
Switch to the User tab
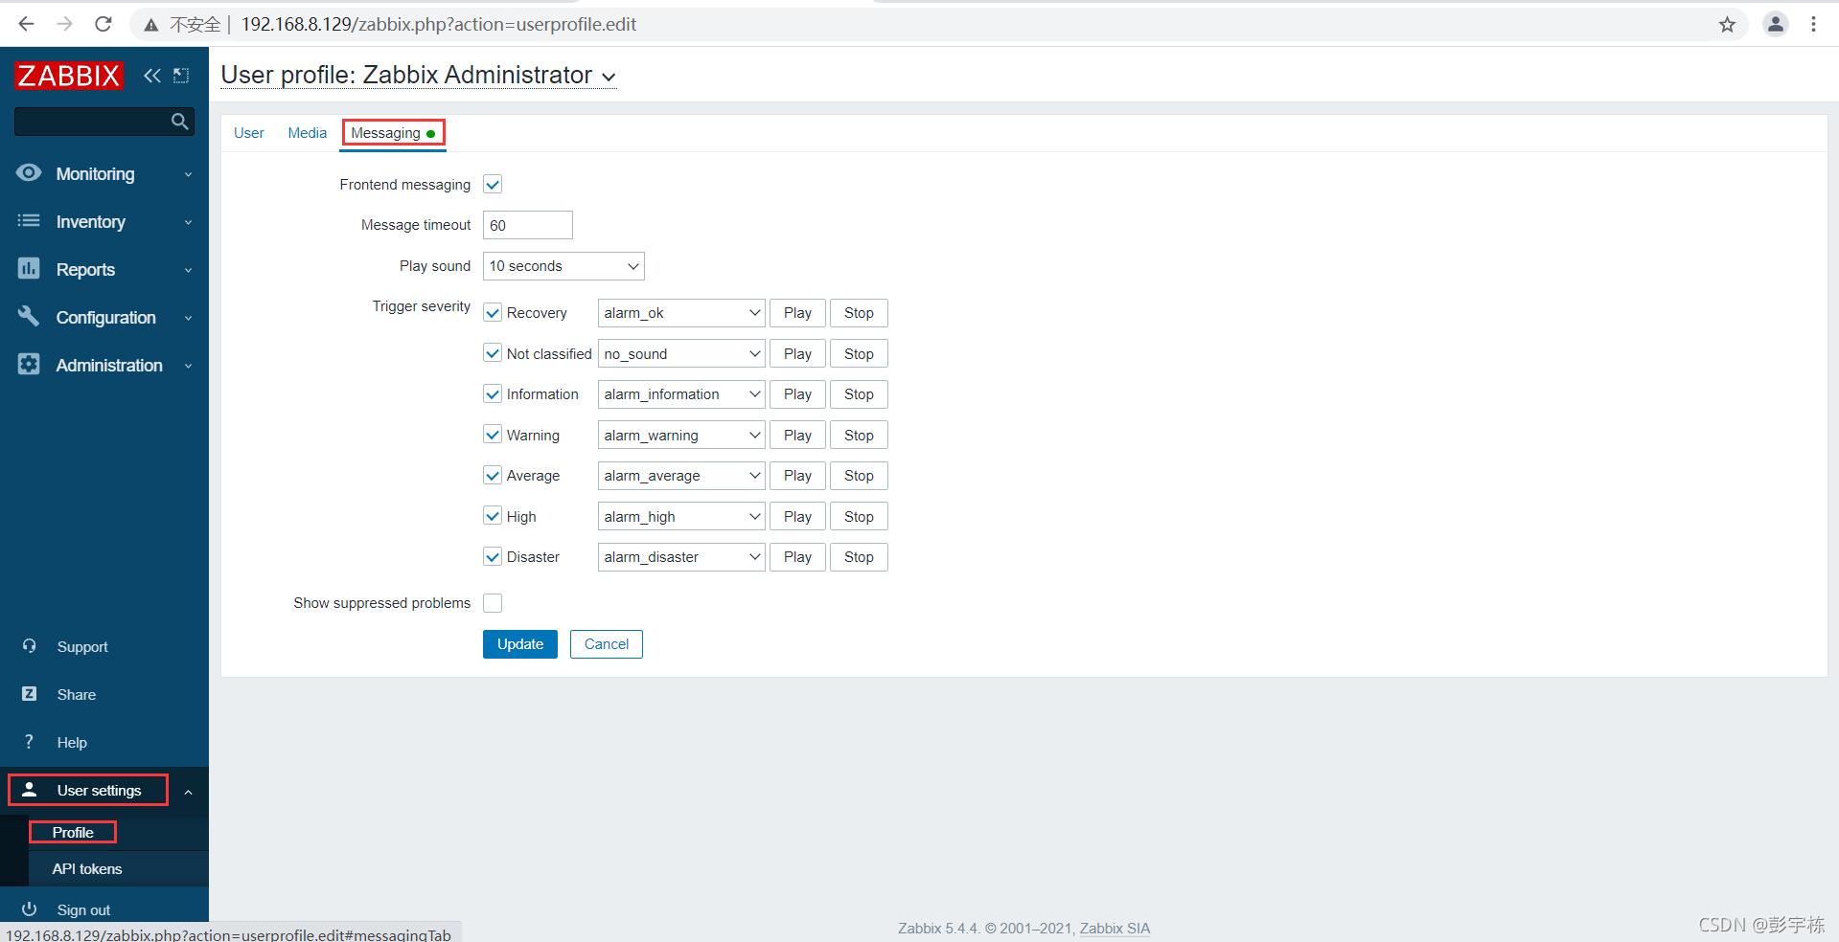tap(249, 133)
